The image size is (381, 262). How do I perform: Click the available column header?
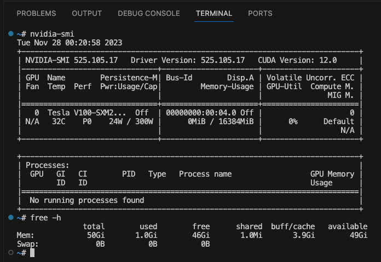348,226
